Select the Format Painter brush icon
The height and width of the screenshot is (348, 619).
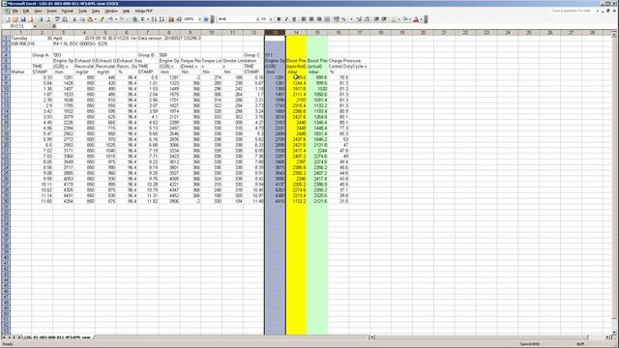pos(103,19)
